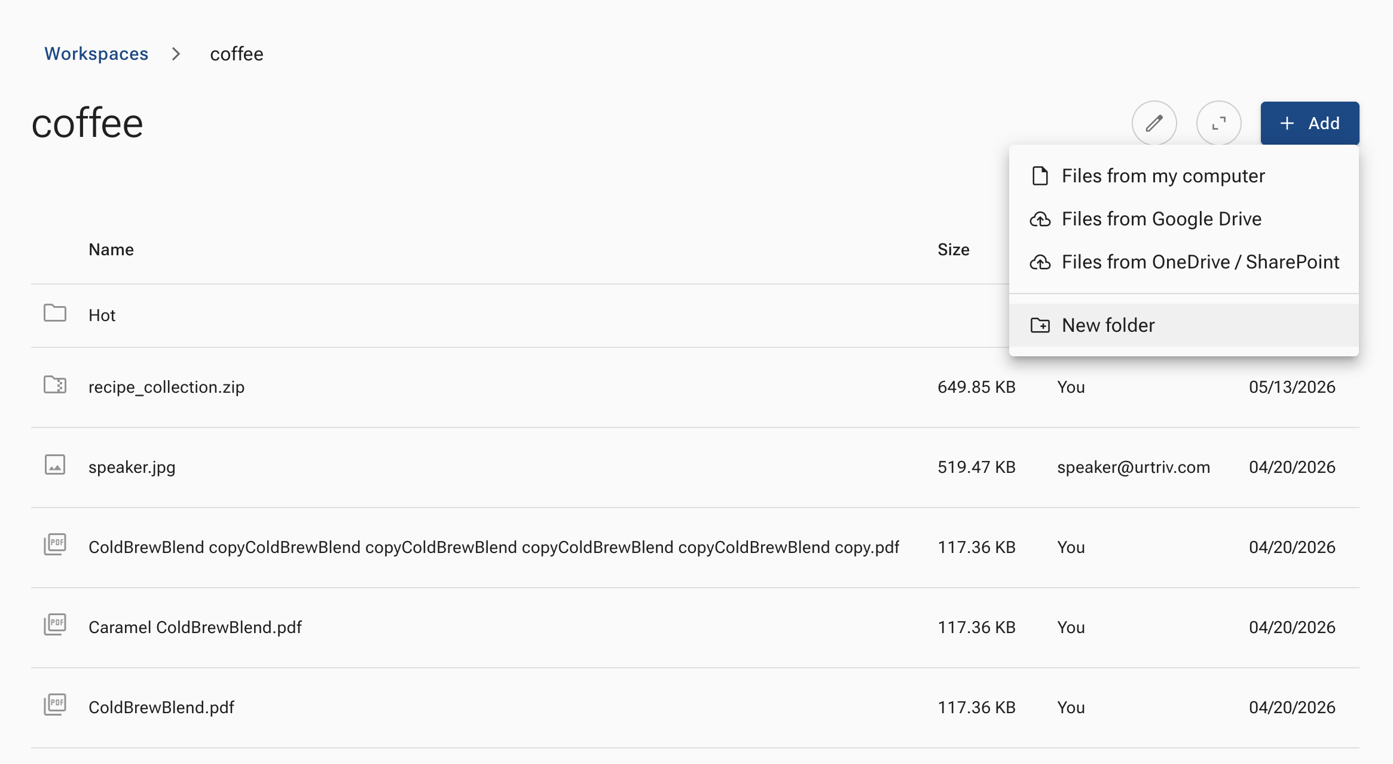Open recipe_collection.zip file
Screen dimensions: 1393x764
[166, 387]
